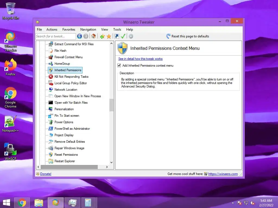The height and width of the screenshot is (208, 278).
Task: Select WinSCP desktop icon
Action: click(11, 152)
